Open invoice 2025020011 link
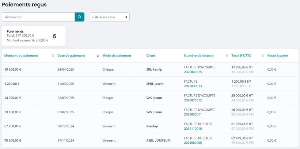Viewport: 300px width, 149px height. (x=193, y=114)
